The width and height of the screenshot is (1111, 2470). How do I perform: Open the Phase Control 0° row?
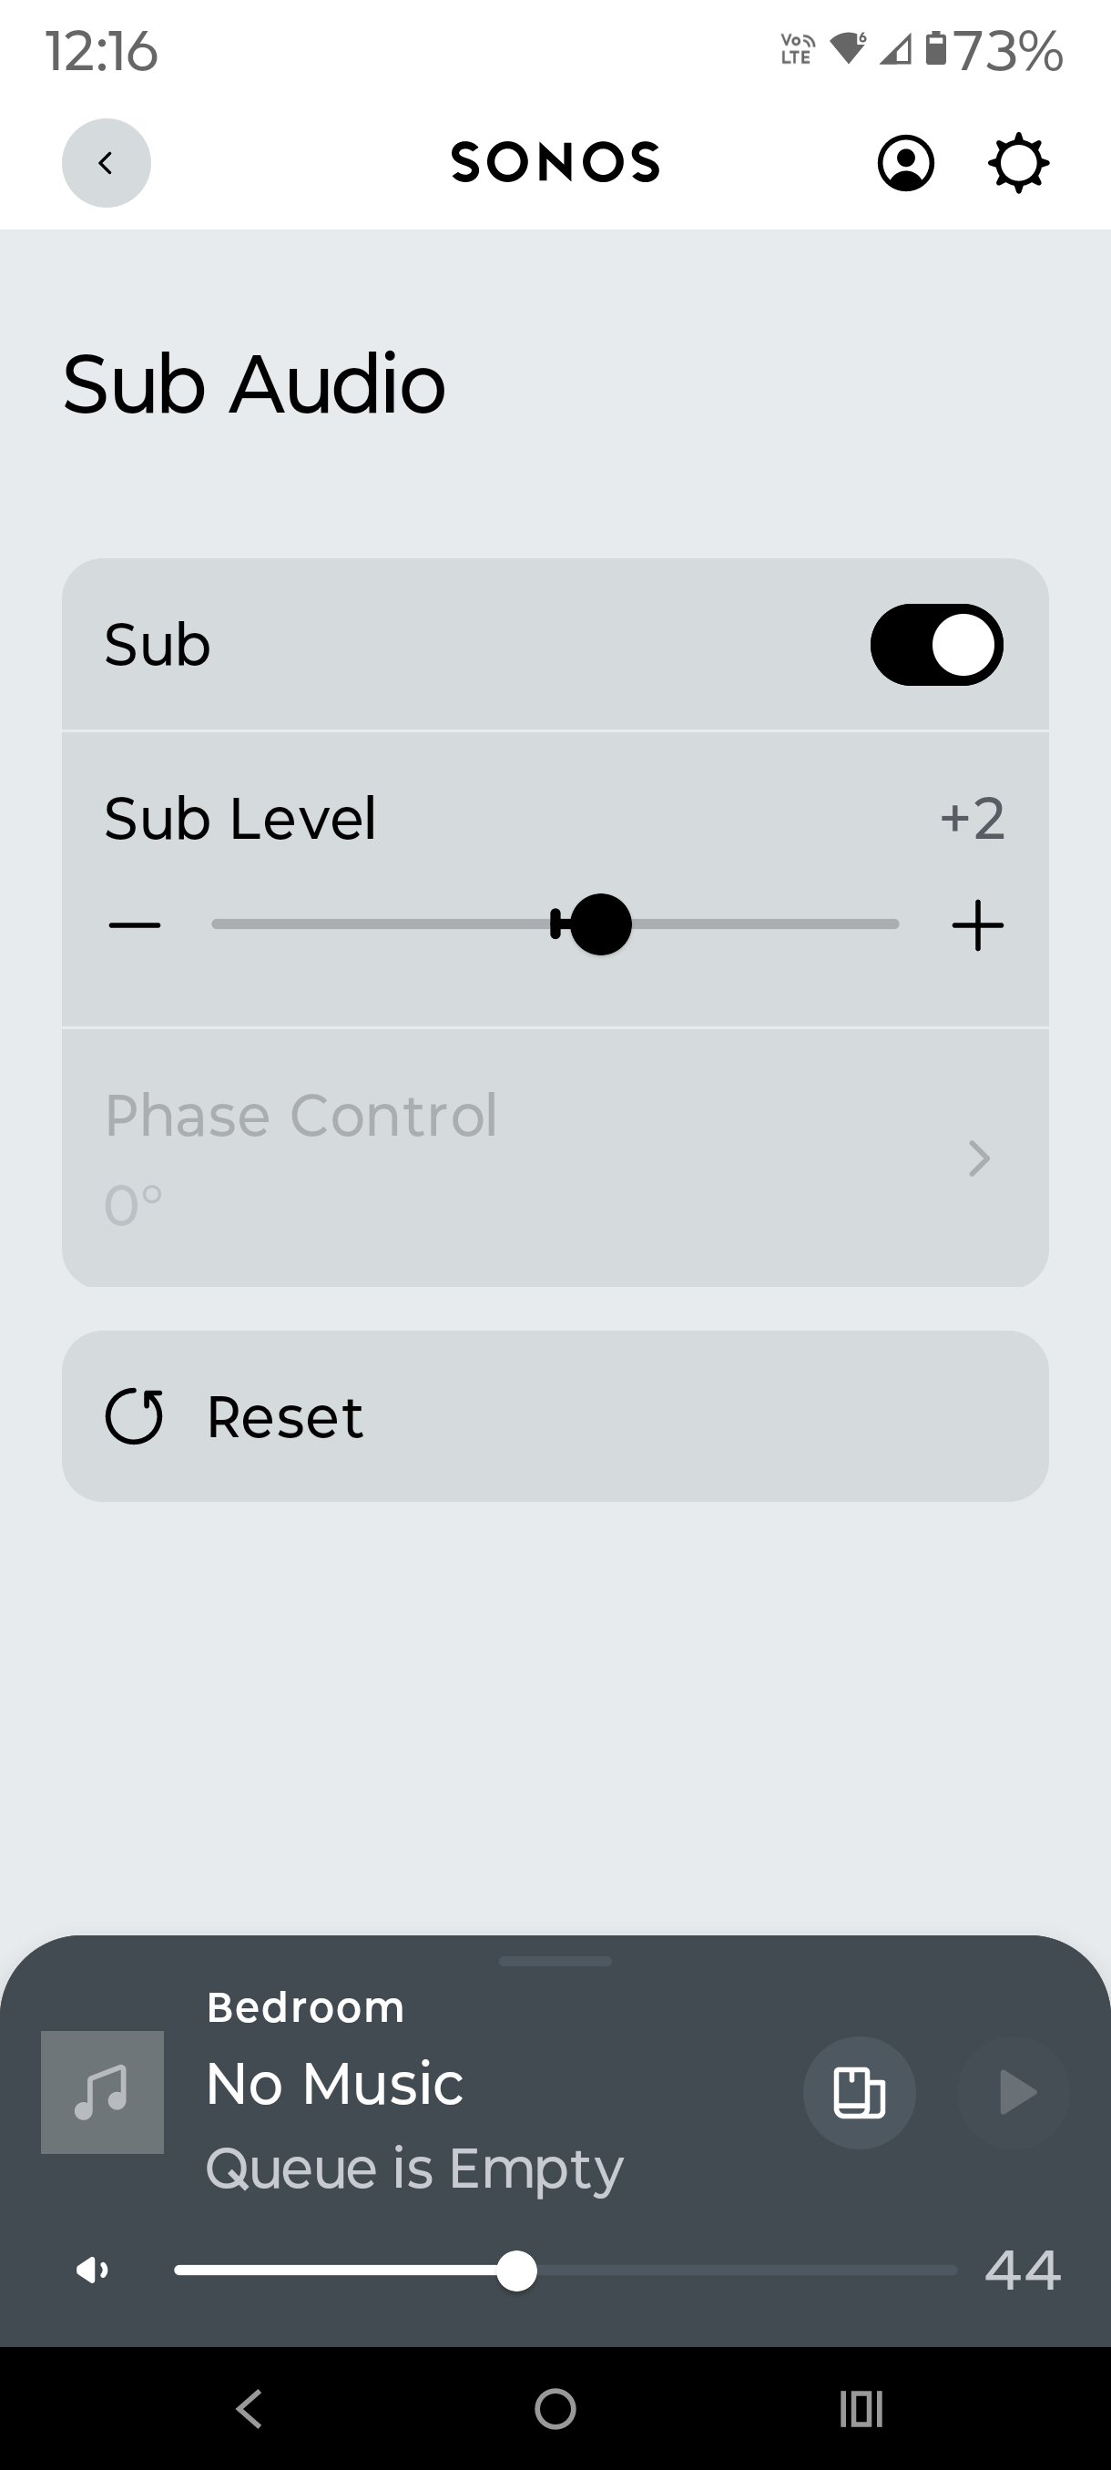pyautogui.click(x=479, y=1158)
